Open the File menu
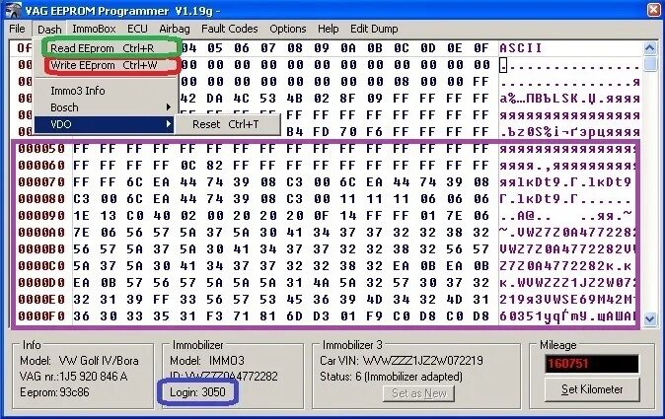 coord(17,29)
